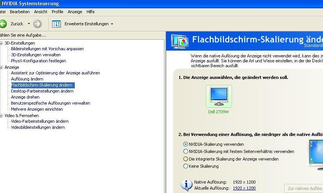This screenshot has height=193, width=323.
Task: Click the Flachbildschirm-Skalierung header icon
Action: [x=180, y=42]
